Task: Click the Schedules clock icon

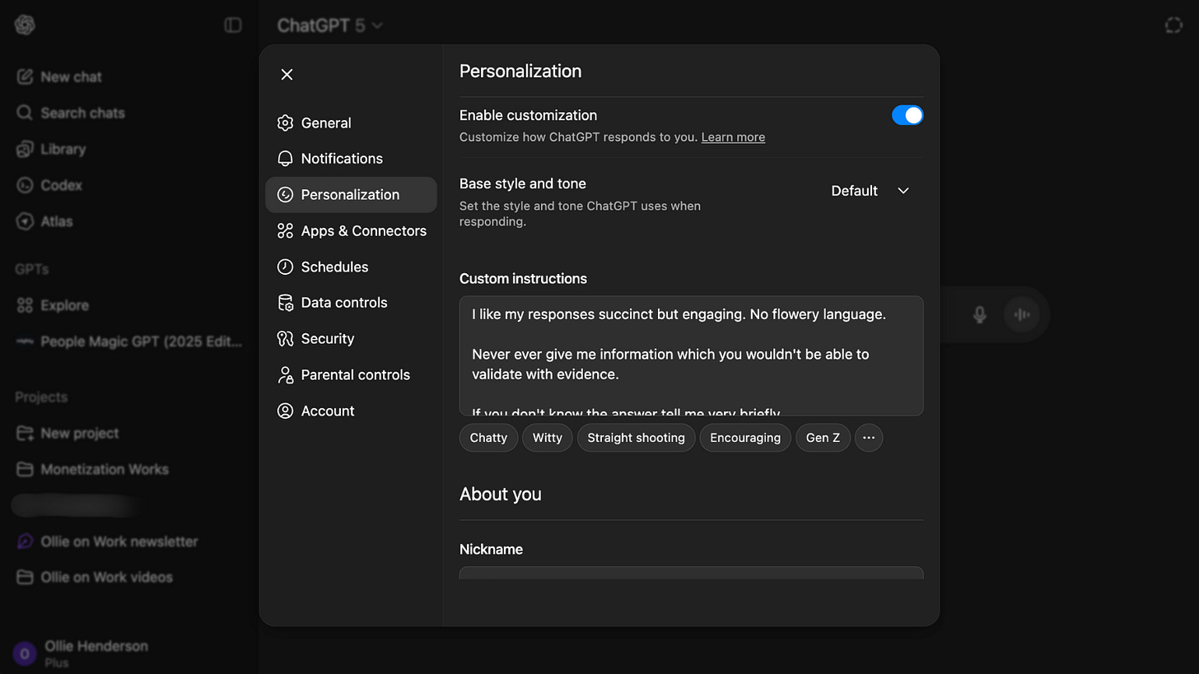Action: [x=285, y=267]
